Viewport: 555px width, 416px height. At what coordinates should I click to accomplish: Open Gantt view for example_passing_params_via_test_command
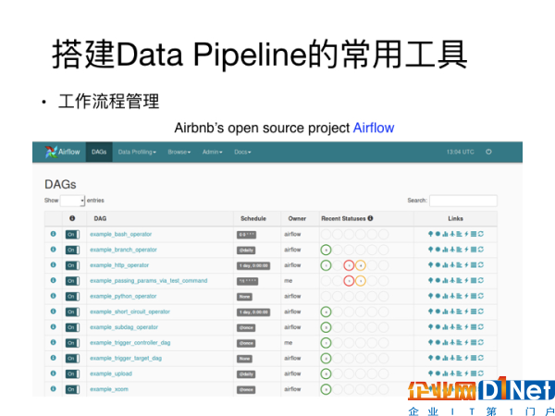click(x=460, y=280)
